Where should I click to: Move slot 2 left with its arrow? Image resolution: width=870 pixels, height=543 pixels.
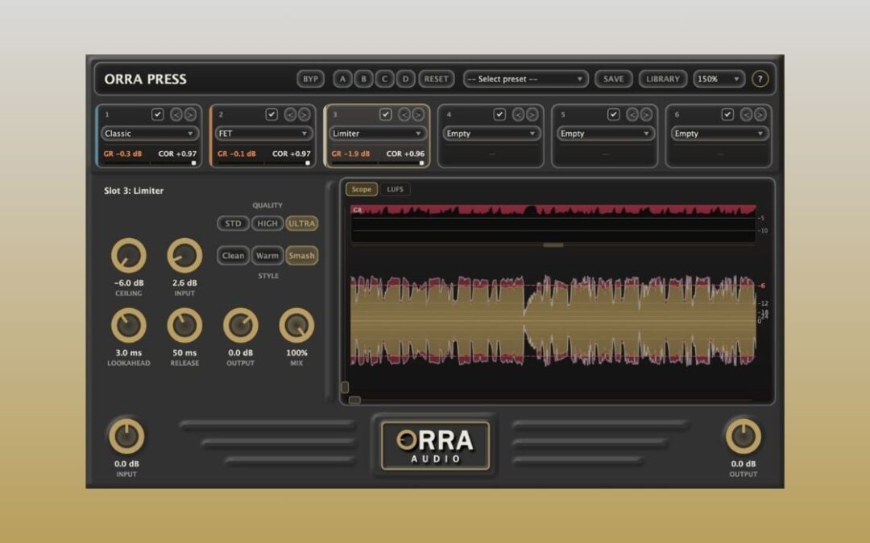[290, 114]
